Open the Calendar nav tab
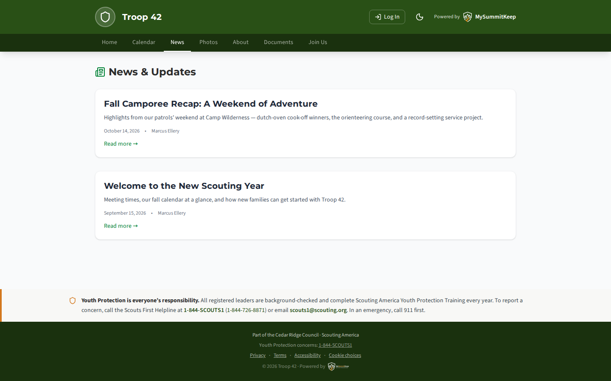The width and height of the screenshot is (611, 381). click(x=144, y=42)
